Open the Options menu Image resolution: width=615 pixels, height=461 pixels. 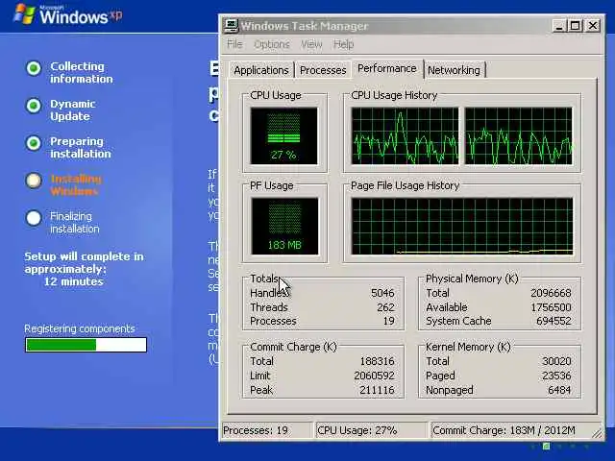(272, 44)
